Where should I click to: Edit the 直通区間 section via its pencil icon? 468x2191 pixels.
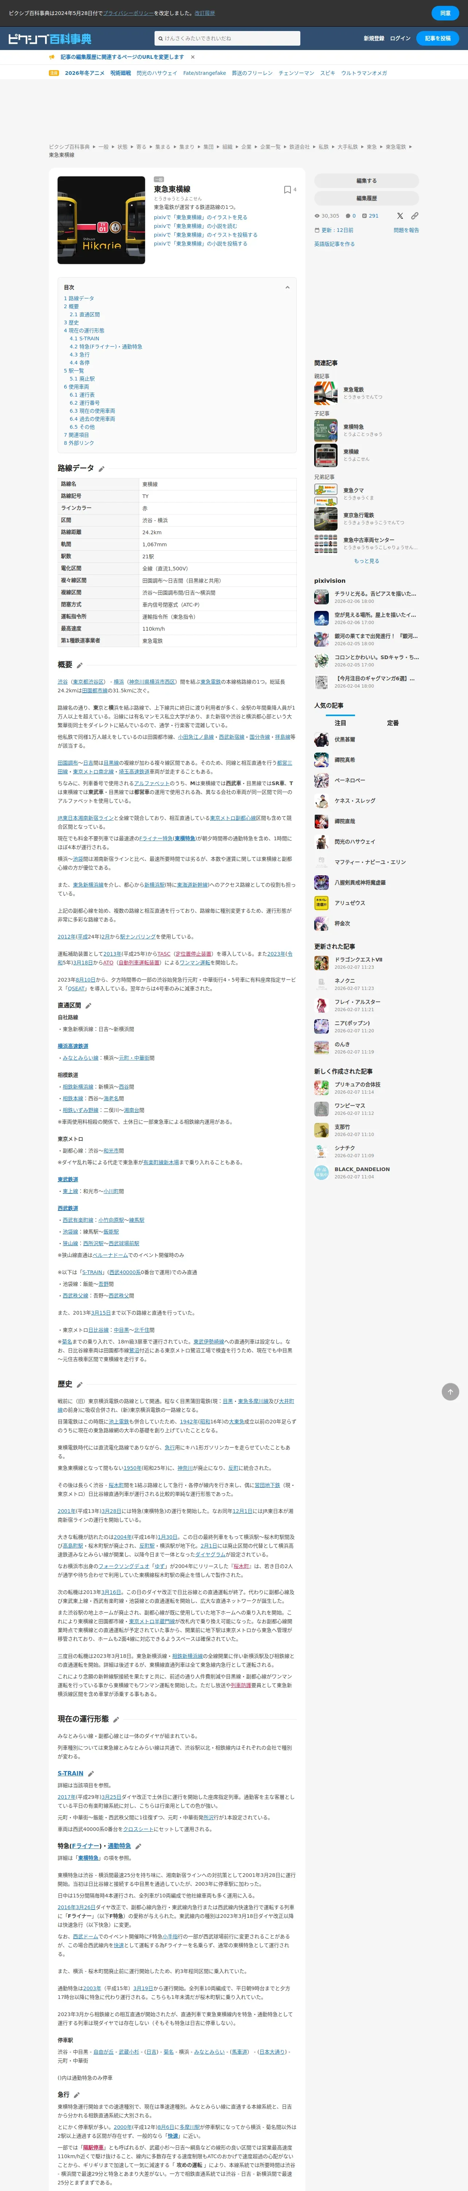[x=88, y=1005]
